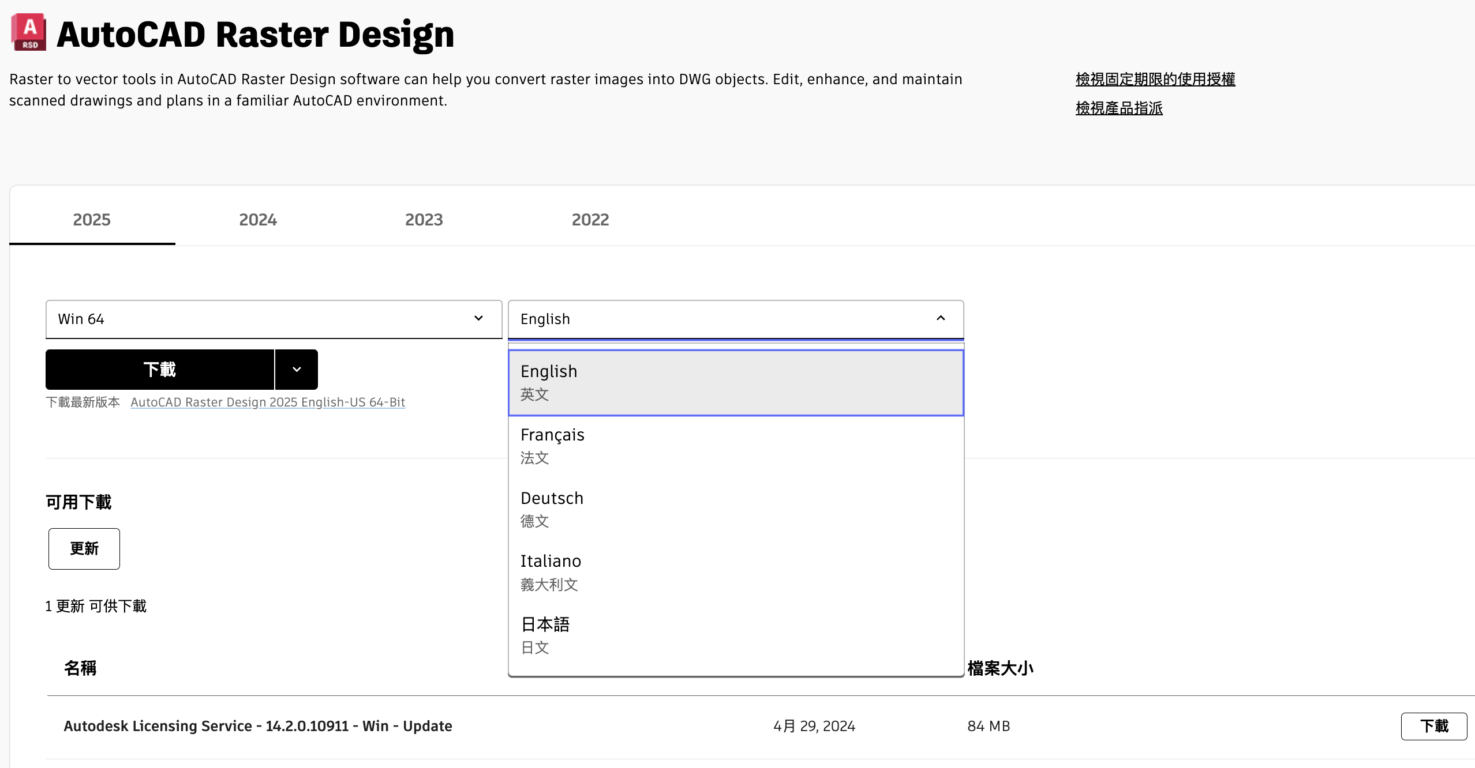Click Autodesk Licensing Service update name

(x=257, y=726)
